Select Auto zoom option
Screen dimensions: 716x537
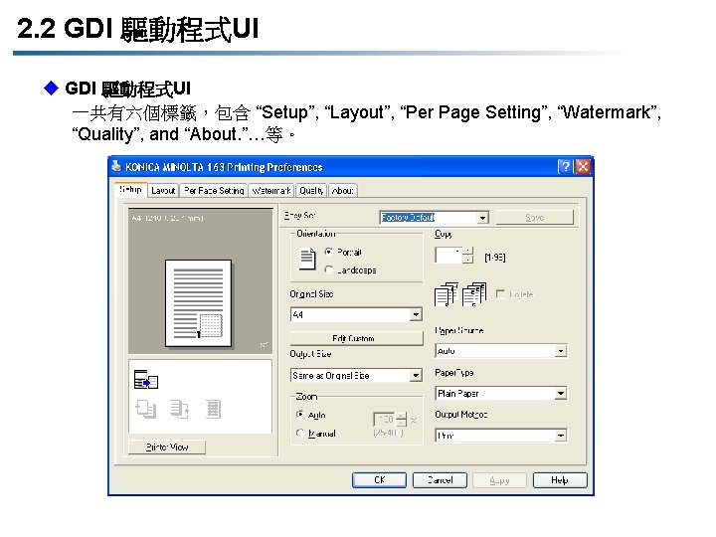tap(300, 415)
